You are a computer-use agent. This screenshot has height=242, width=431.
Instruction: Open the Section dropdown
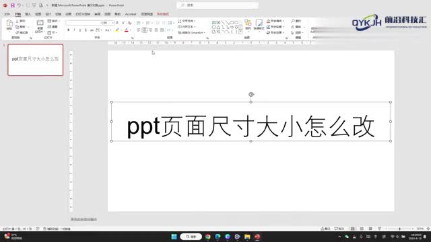tap(53, 33)
